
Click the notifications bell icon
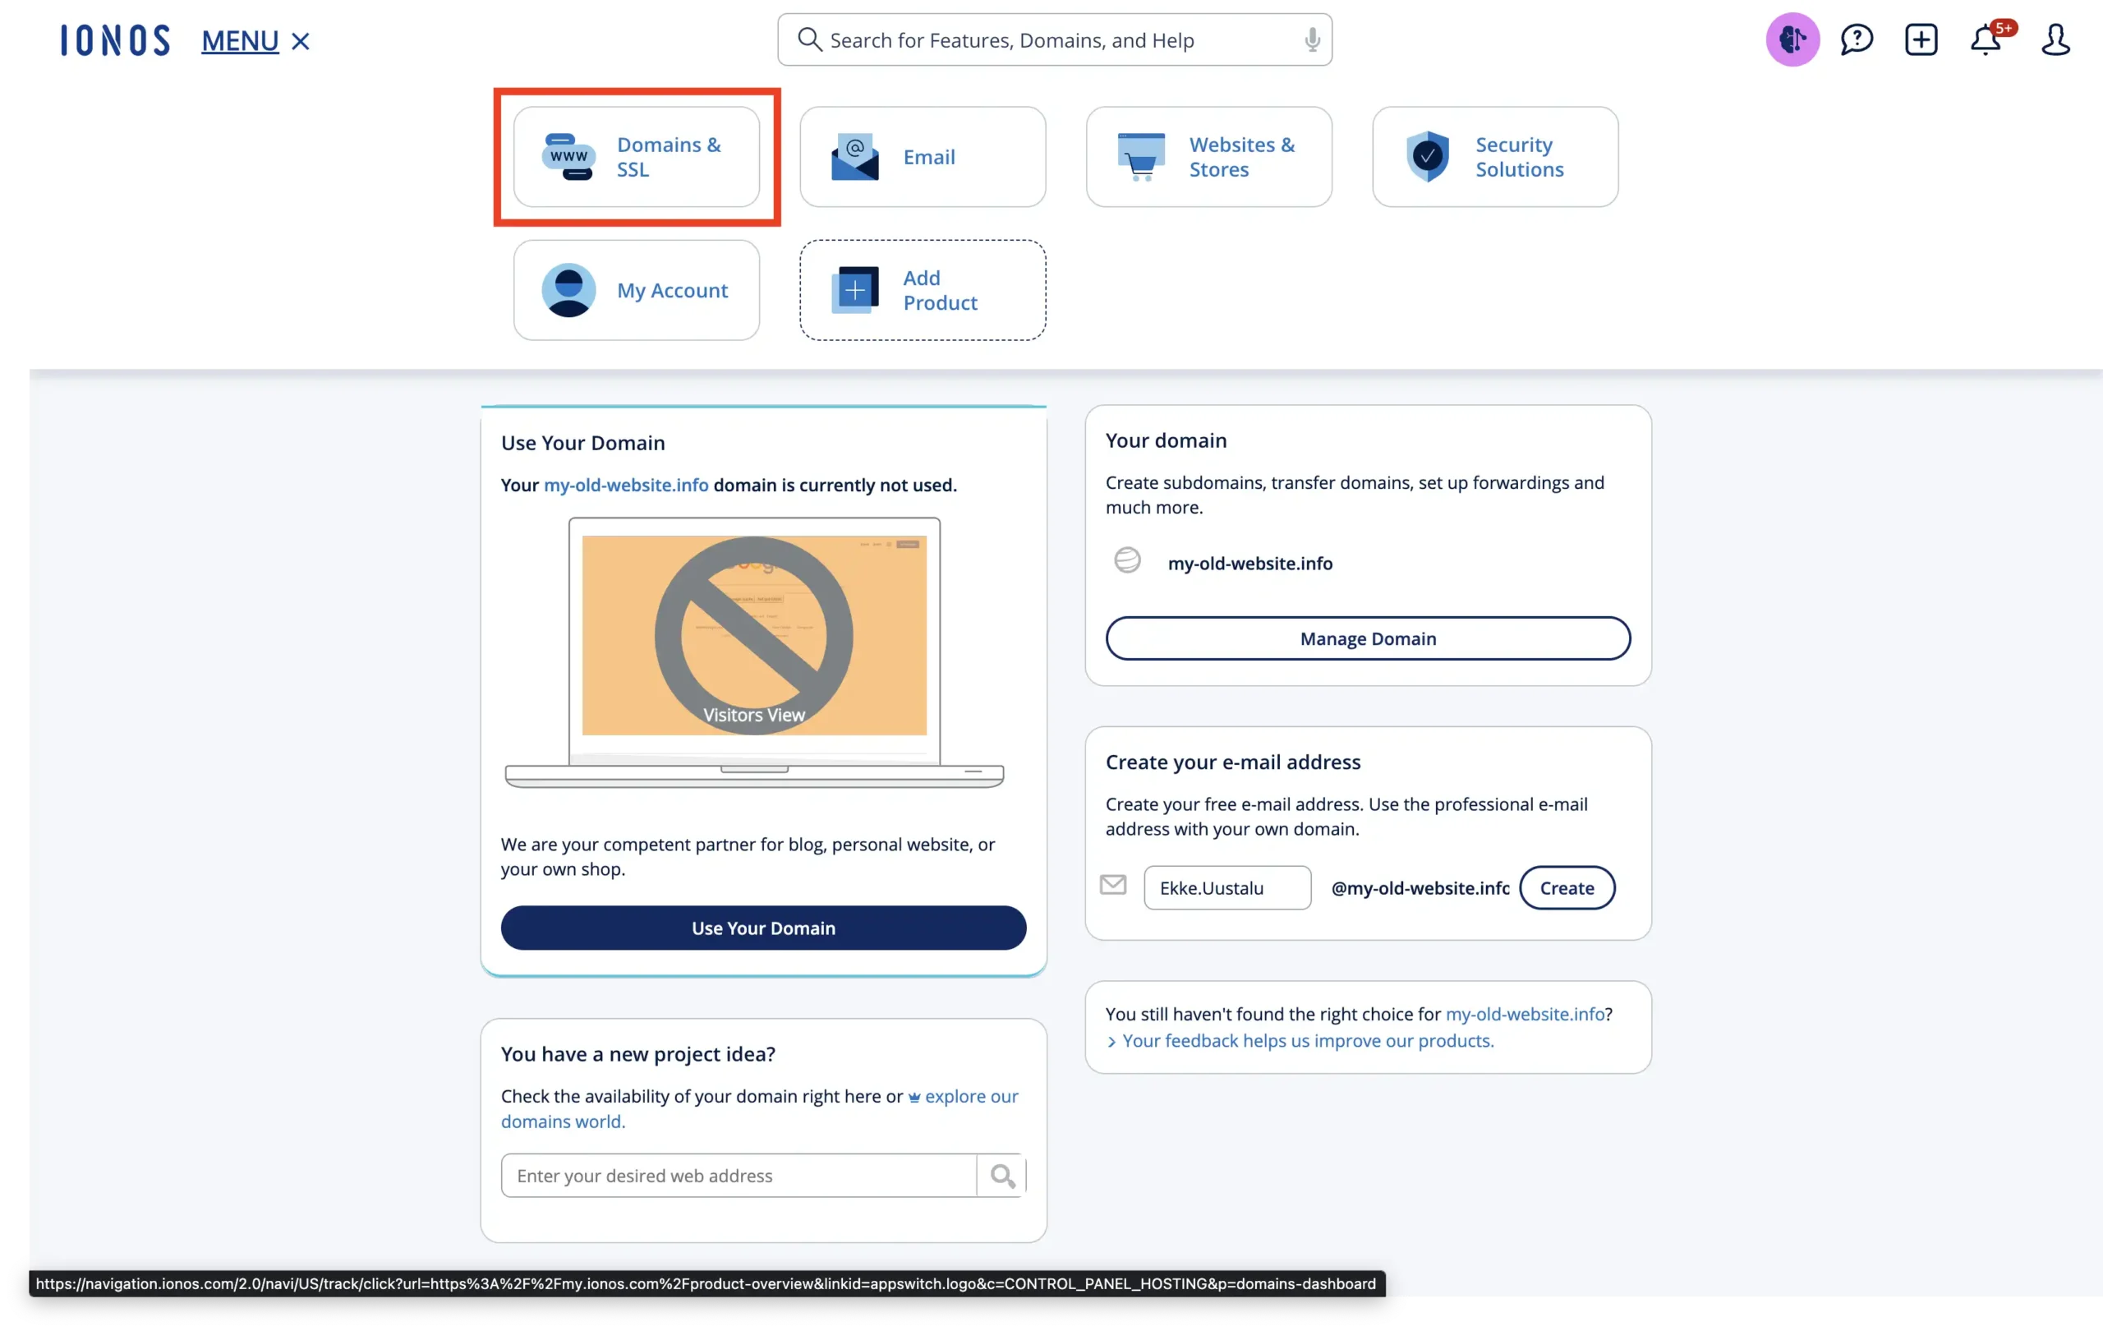1988,40
